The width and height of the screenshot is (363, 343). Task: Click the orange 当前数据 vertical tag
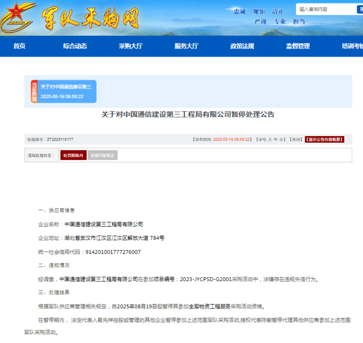coord(34,91)
